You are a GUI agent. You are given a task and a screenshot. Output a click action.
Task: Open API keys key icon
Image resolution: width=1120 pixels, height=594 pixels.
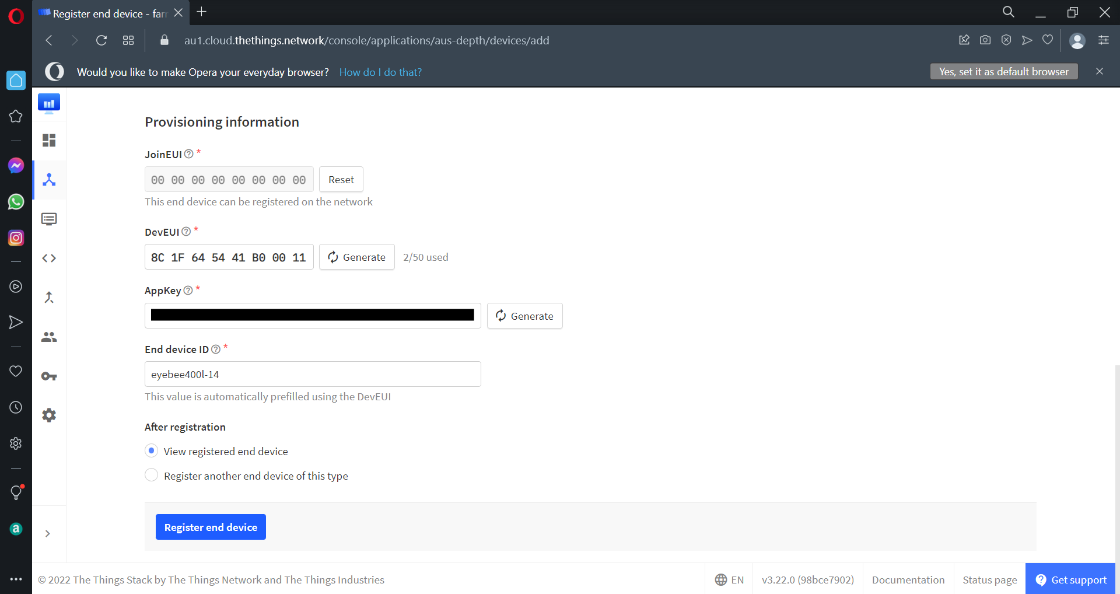pyautogui.click(x=49, y=376)
